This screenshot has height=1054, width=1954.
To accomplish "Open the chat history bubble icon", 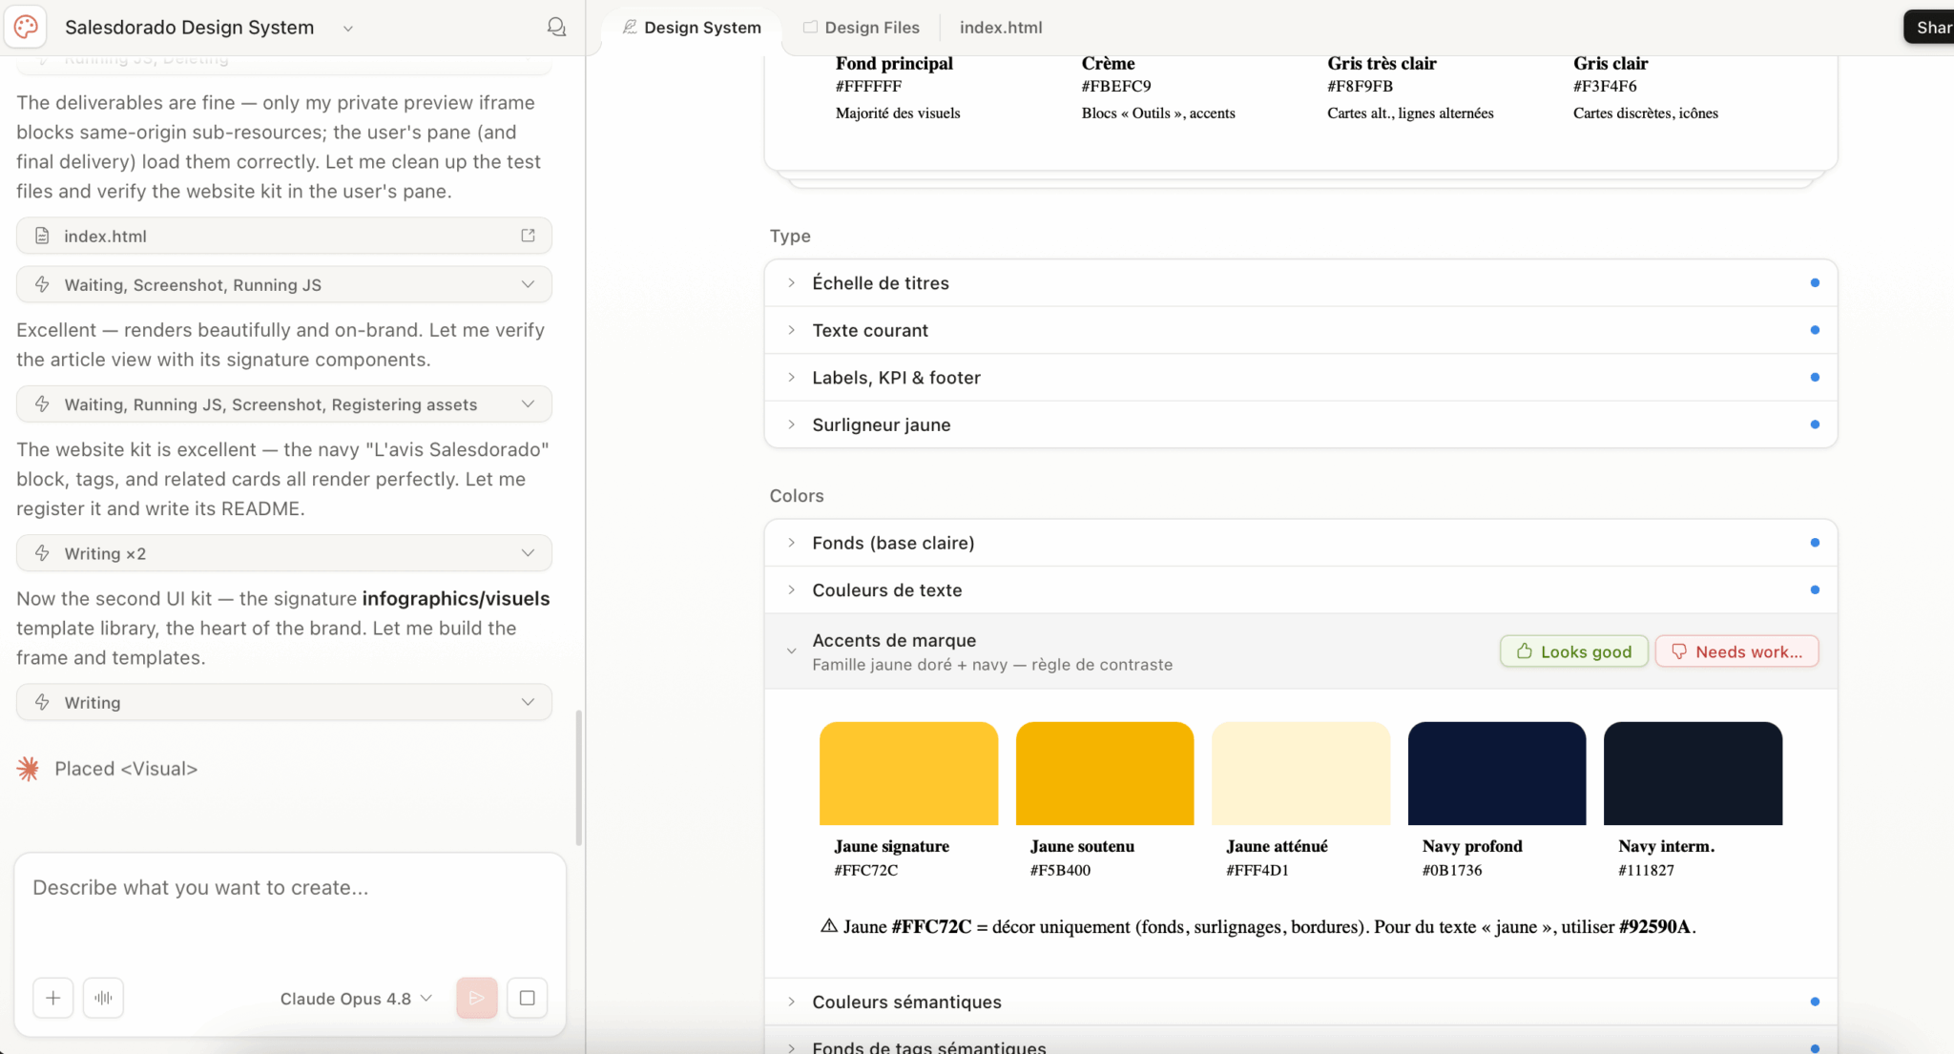I will pos(556,27).
